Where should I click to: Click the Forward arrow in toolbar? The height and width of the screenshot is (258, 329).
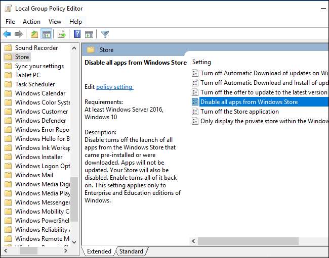coord(19,34)
